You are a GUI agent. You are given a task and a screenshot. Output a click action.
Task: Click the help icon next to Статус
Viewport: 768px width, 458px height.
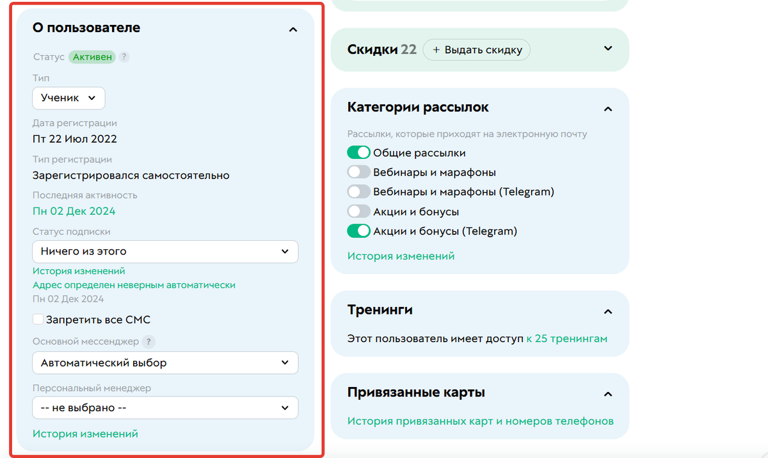124,56
